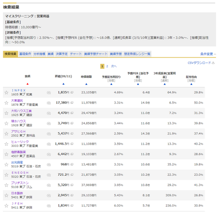The height and width of the screenshot is (212, 219).
Task: Download results via CSVダウンロード
Action: tap(201, 63)
